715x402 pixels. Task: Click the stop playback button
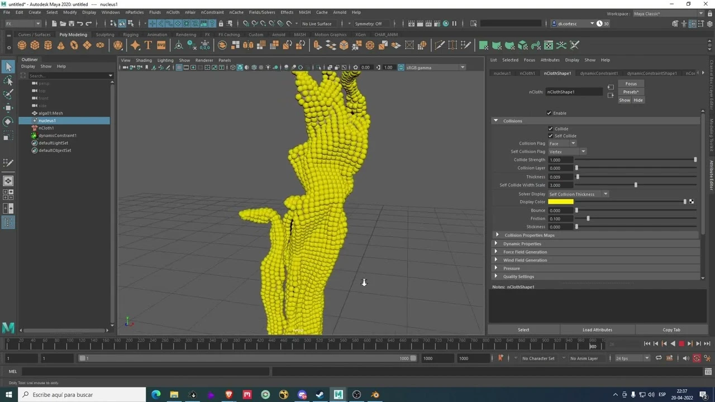tap(681, 344)
